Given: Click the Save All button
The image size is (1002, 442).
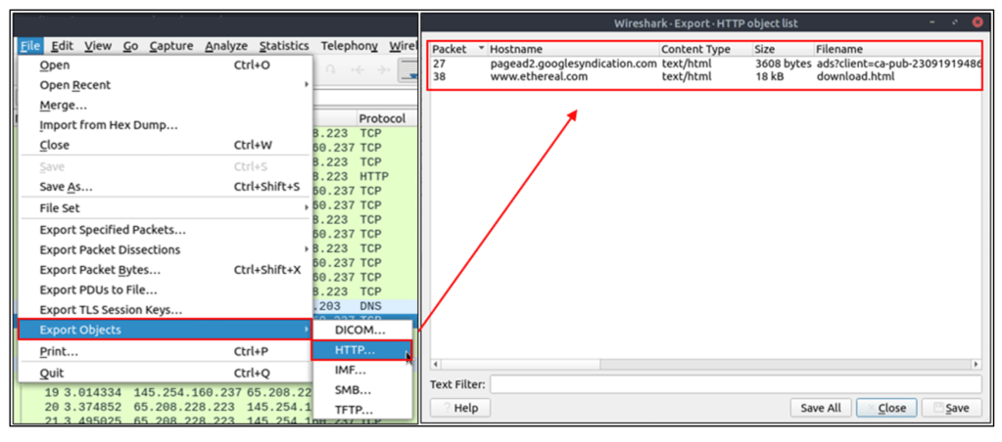Looking at the screenshot, I should [820, 408].
